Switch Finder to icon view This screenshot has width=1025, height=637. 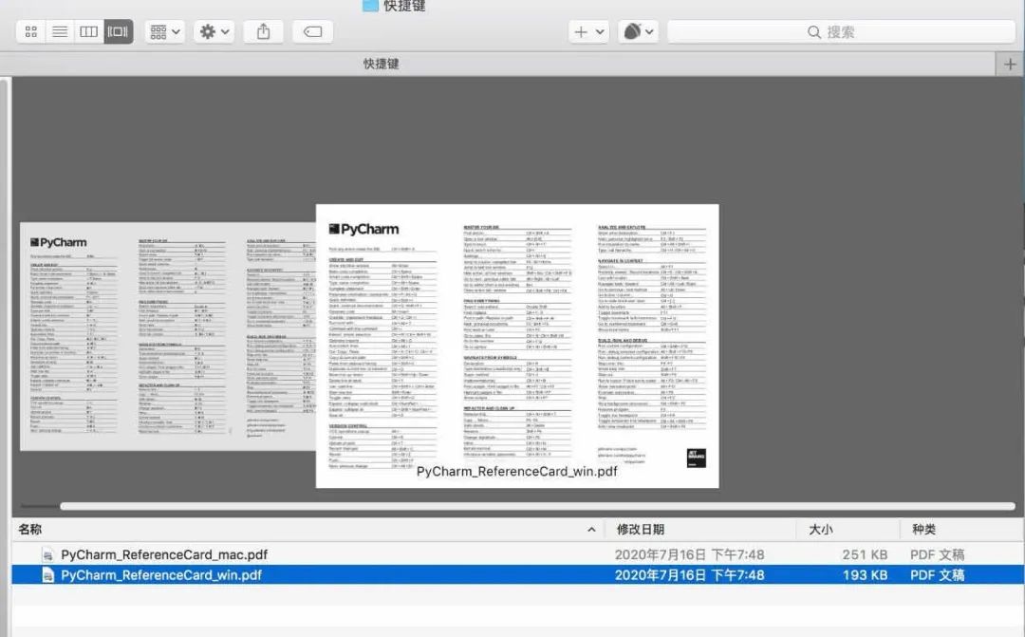point(30,31)
